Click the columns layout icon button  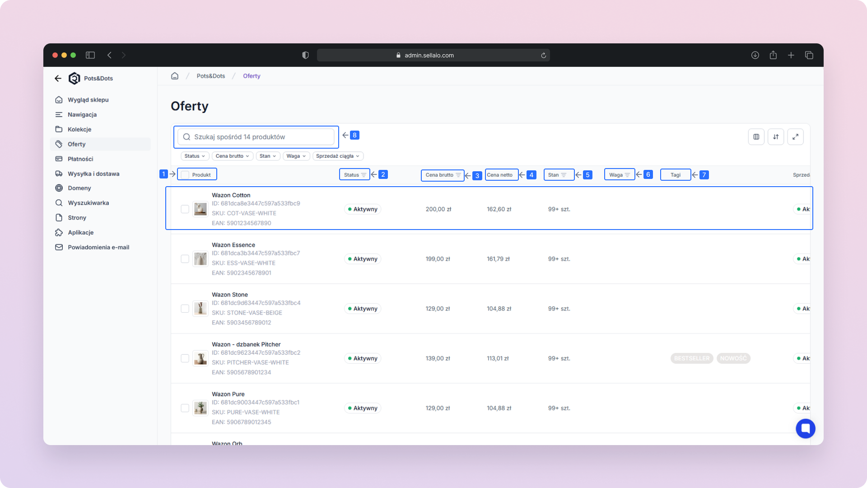(756, 137)
